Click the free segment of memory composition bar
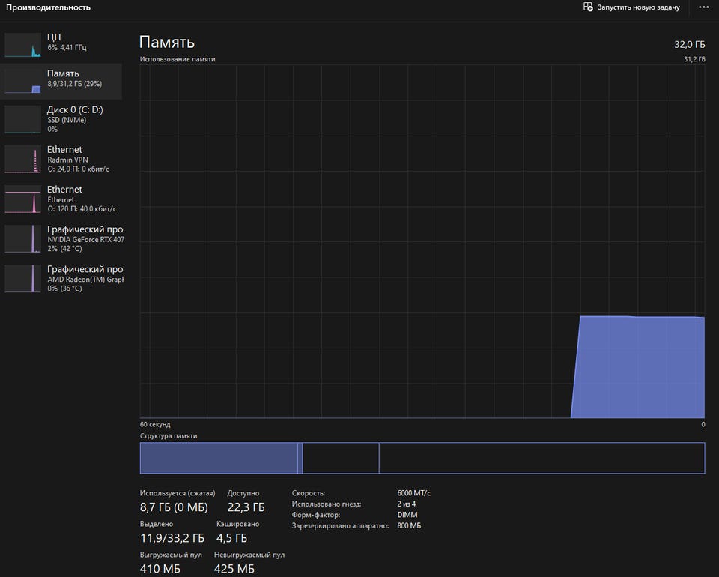Image resolution: width=719 pixels, height=577 pixels. (x=541, y=458)
